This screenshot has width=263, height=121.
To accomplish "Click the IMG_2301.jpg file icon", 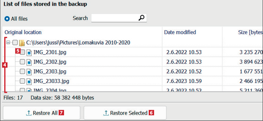I will (x=29, y=52).
